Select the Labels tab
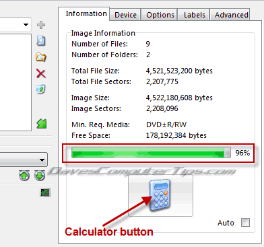Image resolution: width=264 pixels, height=247 pixels. coord(194,15)
